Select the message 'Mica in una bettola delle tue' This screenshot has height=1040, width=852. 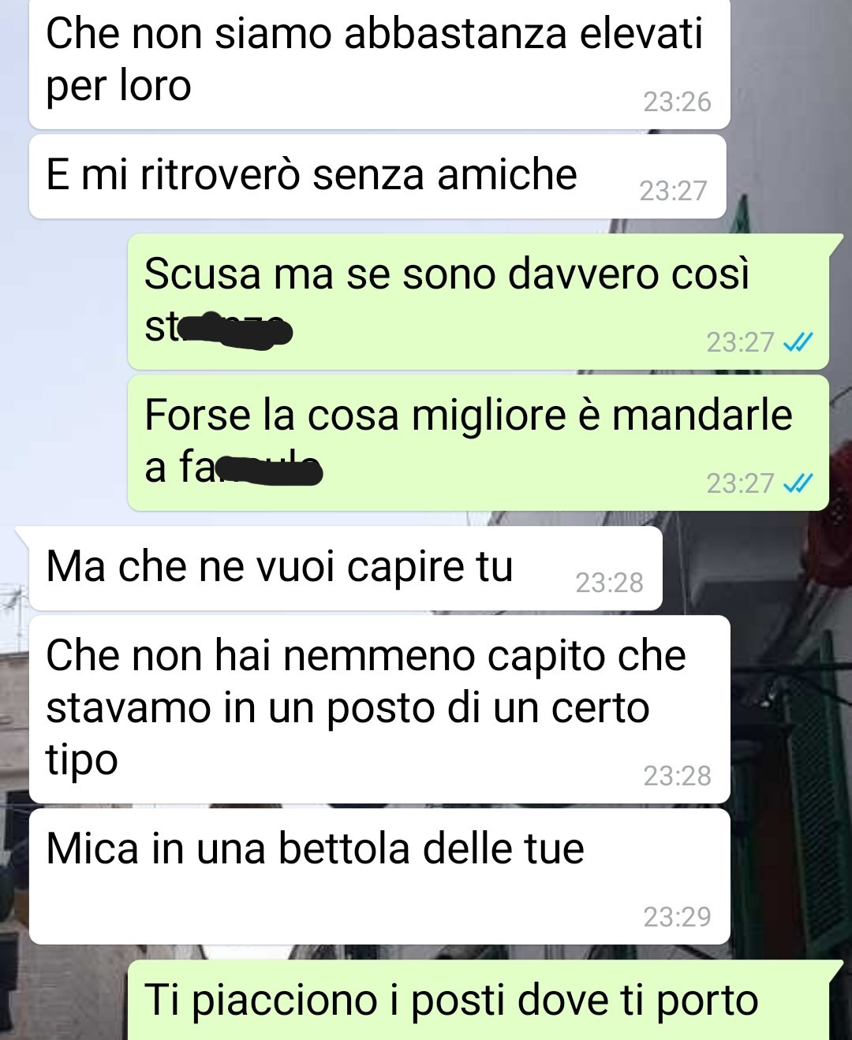coord(379,876)
